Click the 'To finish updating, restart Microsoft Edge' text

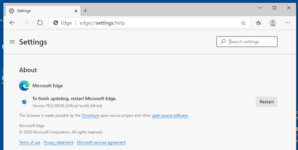coord(74,99)
